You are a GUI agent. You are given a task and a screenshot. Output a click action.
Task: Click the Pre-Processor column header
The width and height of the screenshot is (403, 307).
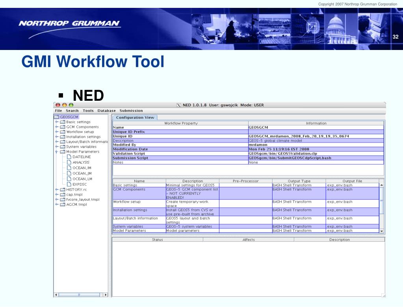click(x=246, y=181)
